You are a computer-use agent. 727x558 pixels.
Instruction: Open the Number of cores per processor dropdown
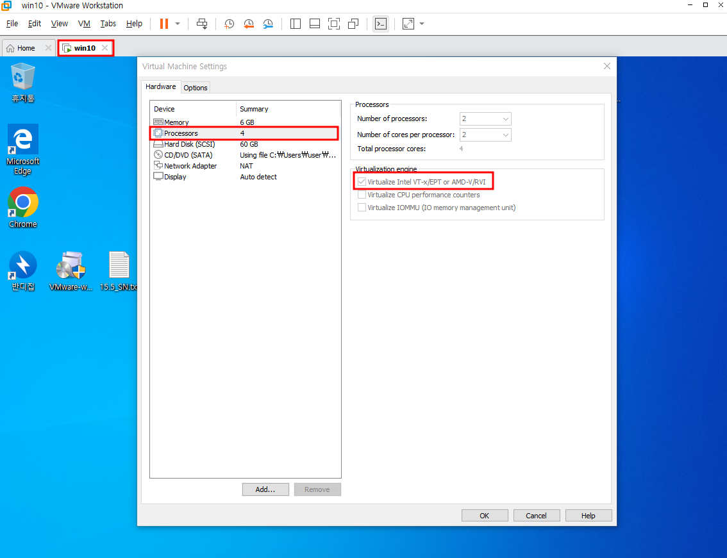click(485, 135)
